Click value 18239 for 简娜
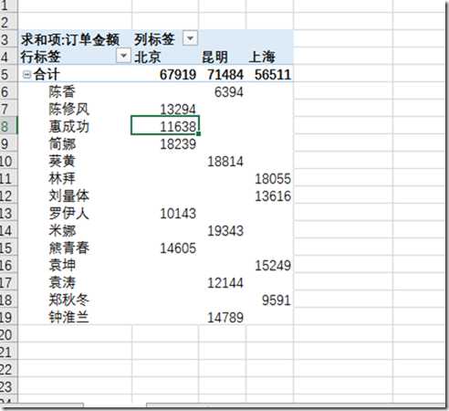 point(178,144)
